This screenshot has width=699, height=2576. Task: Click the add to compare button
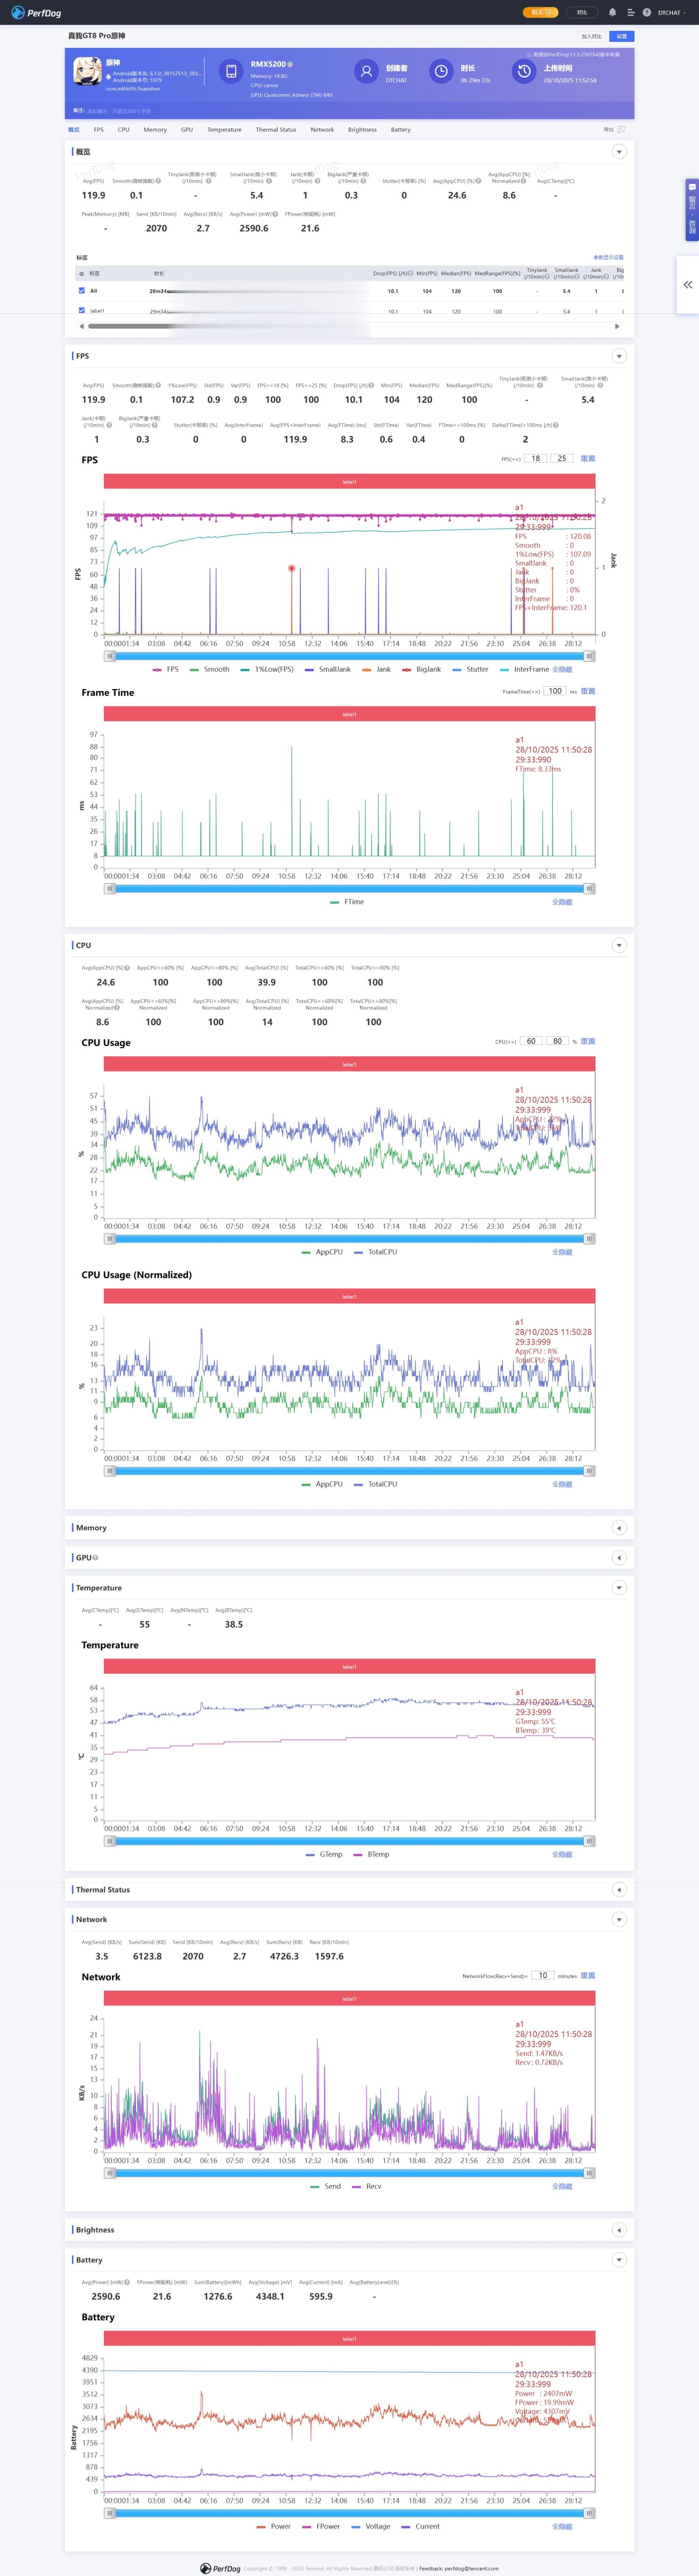[592, 36]
